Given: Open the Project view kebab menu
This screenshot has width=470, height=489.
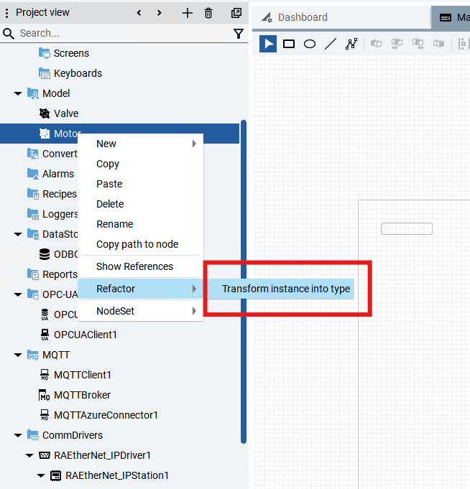Looking at the screenshot, I should [7, 13].
